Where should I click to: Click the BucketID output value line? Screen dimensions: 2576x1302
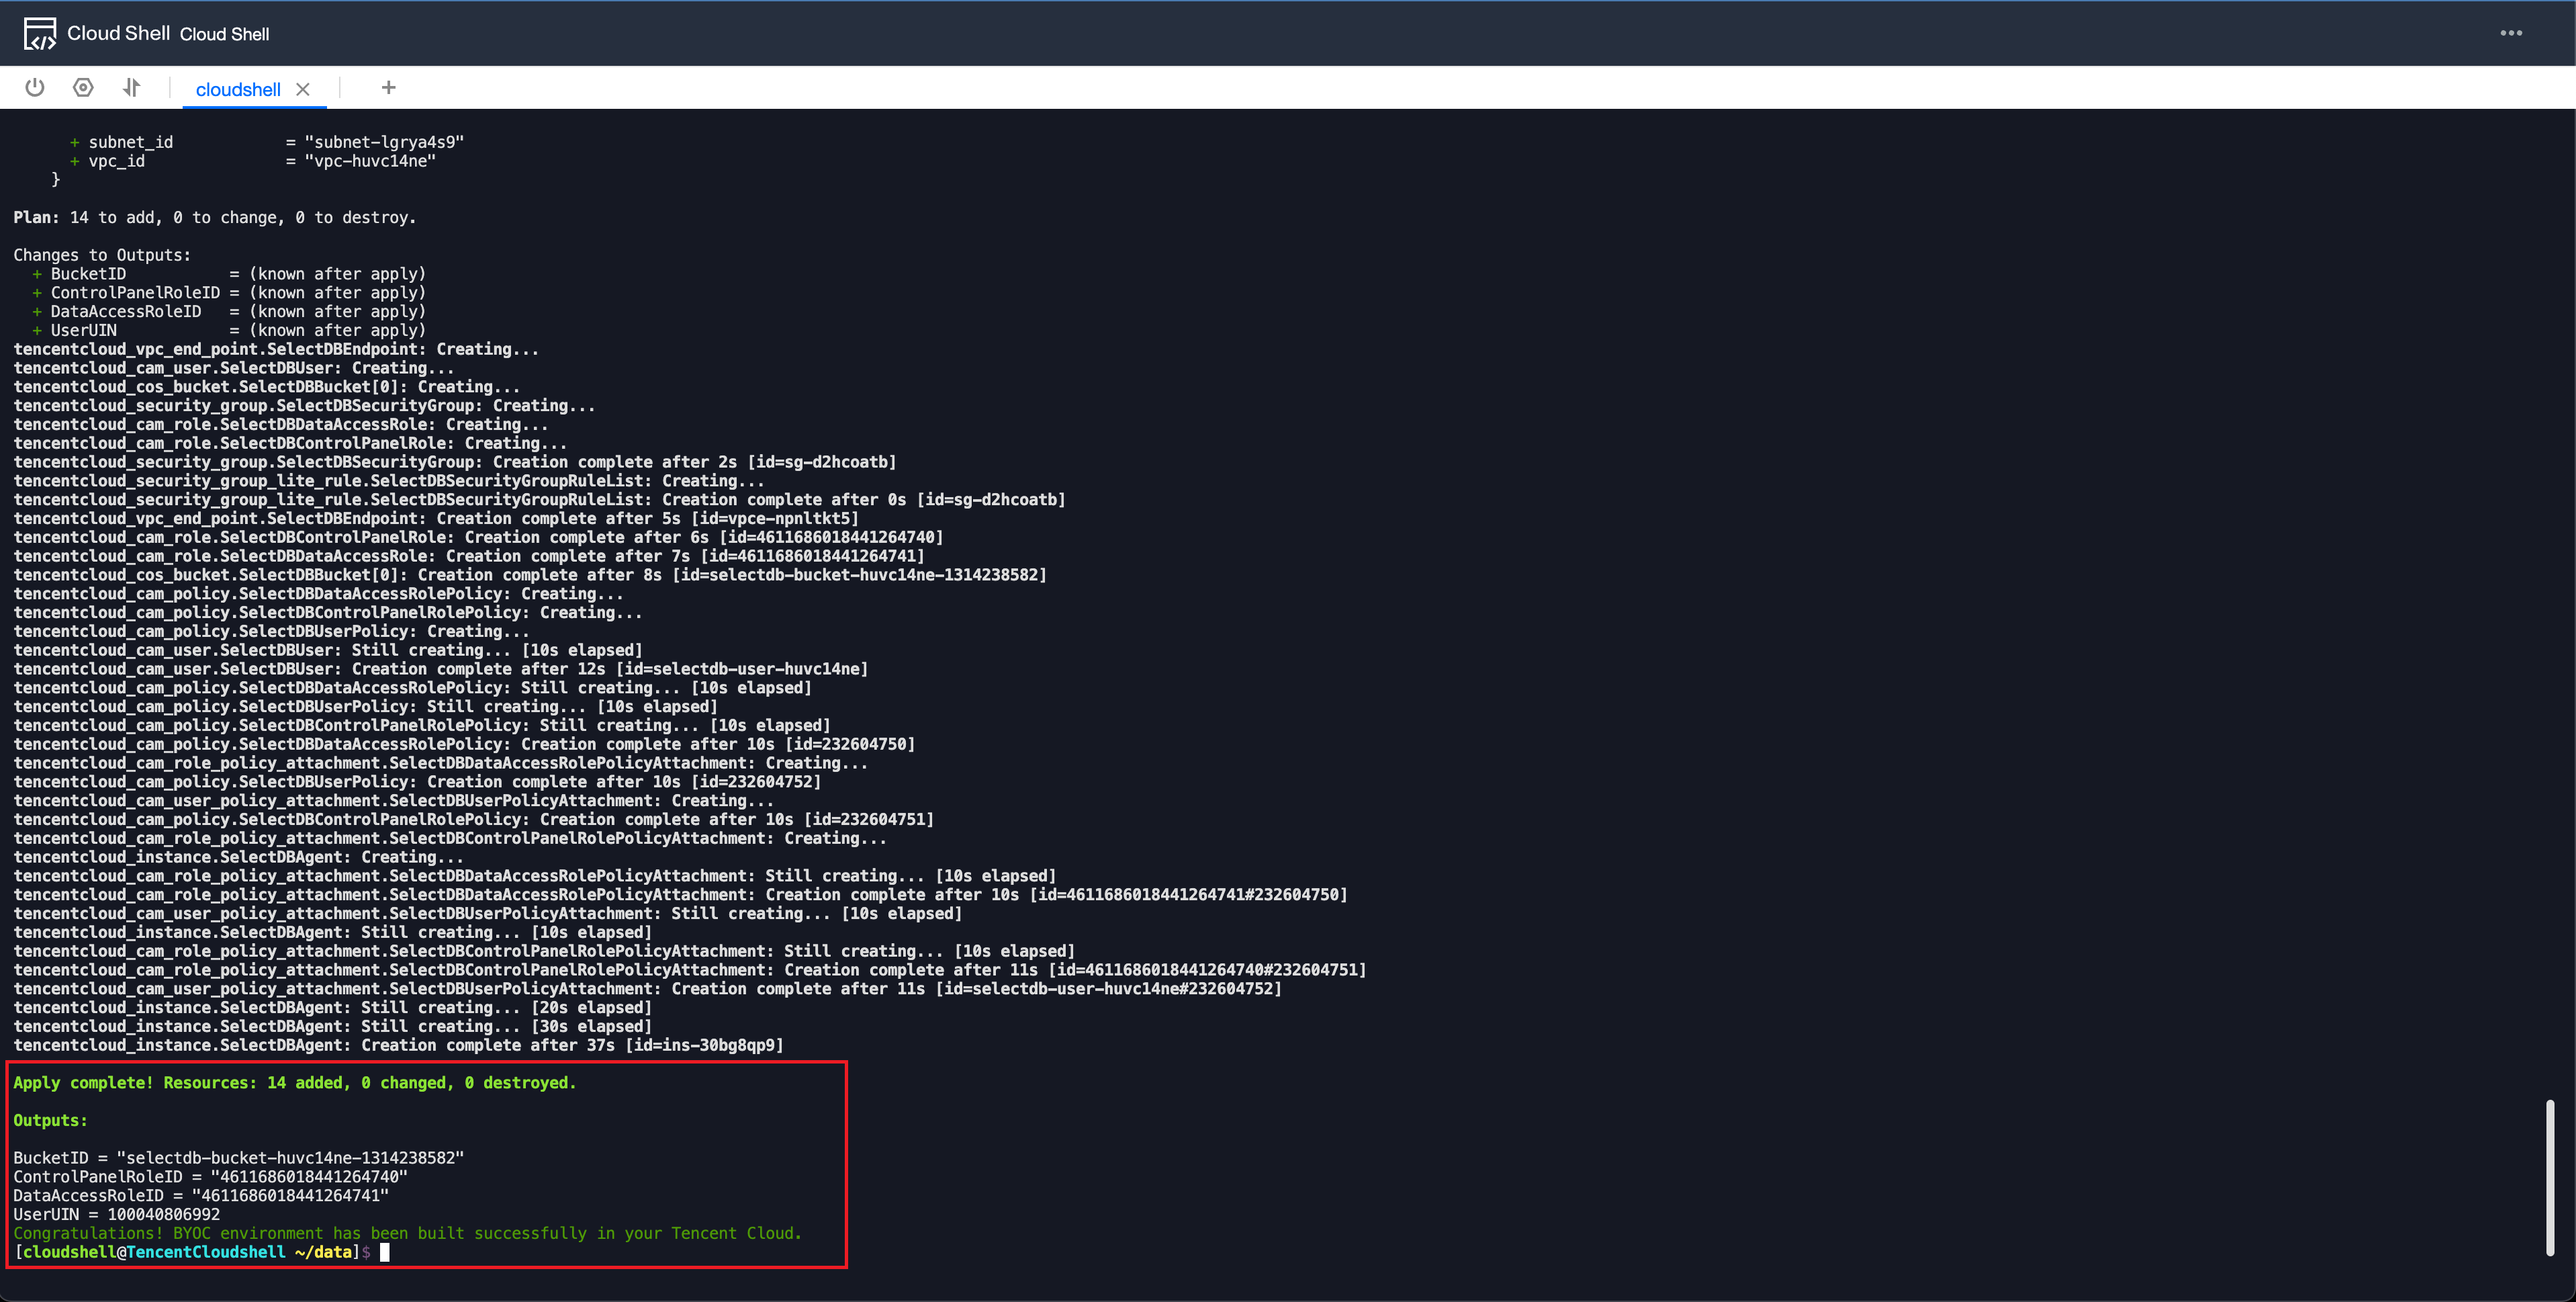[239, 1158]
